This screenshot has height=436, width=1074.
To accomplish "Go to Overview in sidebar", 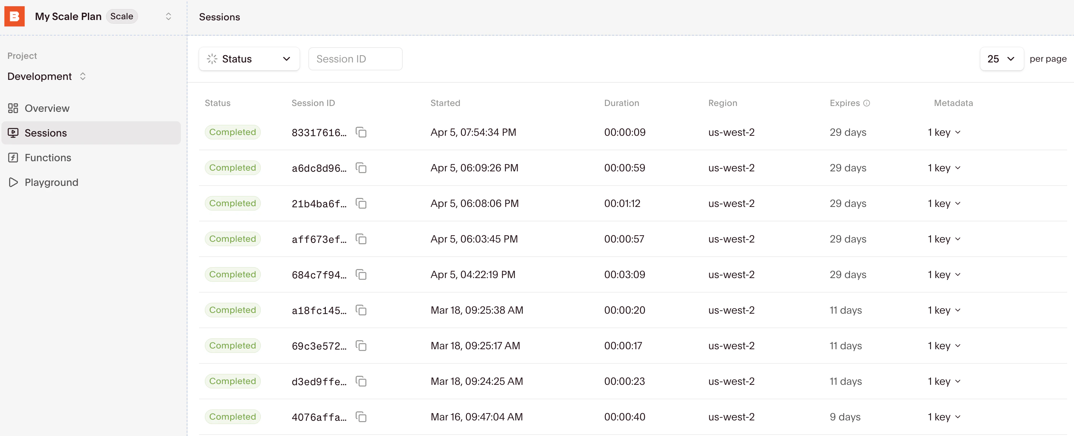I will [x=47, y=109].
